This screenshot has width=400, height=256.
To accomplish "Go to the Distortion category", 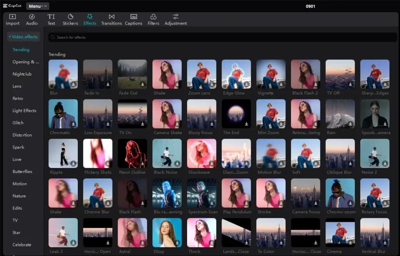I will [x=22, y=135].
